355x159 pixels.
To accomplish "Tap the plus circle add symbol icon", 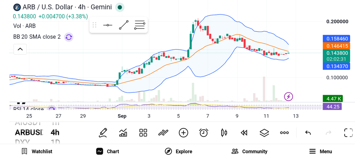I will click(x=183, y=133).
